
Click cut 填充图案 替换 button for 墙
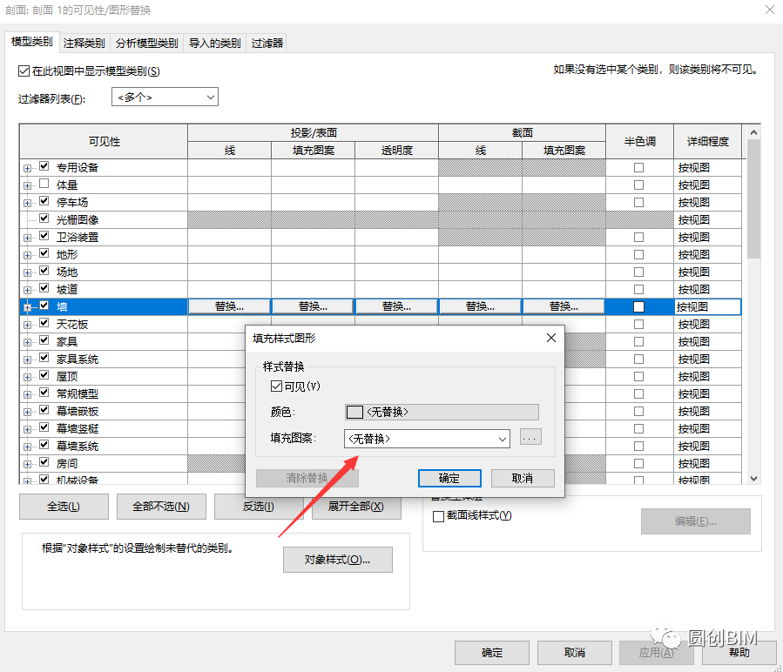coord(564,306)
